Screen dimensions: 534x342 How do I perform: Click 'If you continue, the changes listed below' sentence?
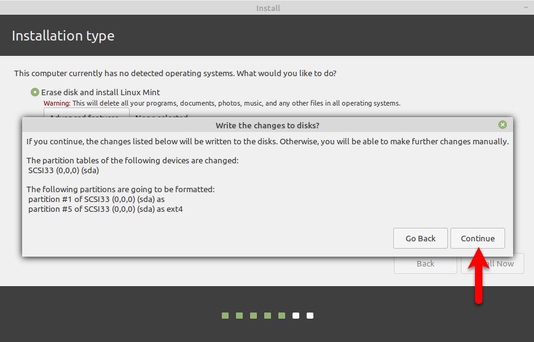[x=268, y=142]
